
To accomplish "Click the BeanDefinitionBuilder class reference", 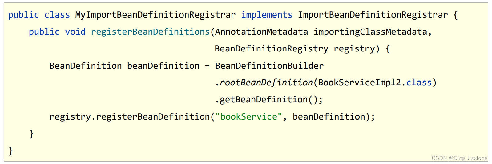I will 269,66.
